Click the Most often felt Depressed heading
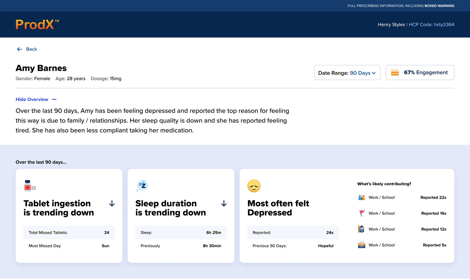Image resolution: width=470 pixels, height=280 pixels. coord(278,208)
